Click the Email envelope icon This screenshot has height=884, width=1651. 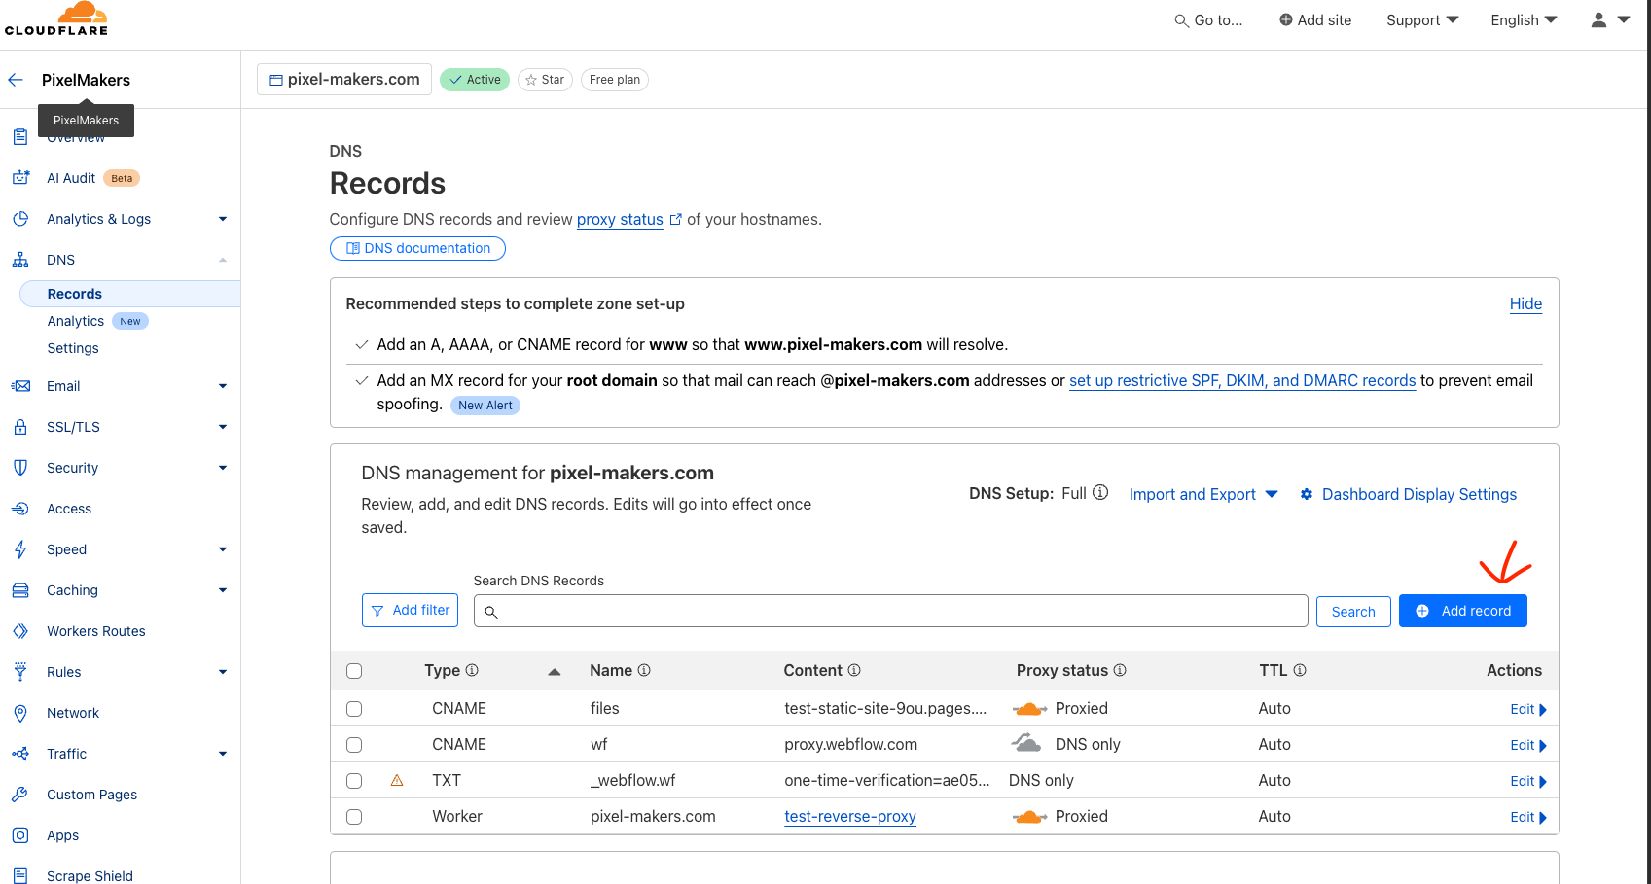(20, 386)
